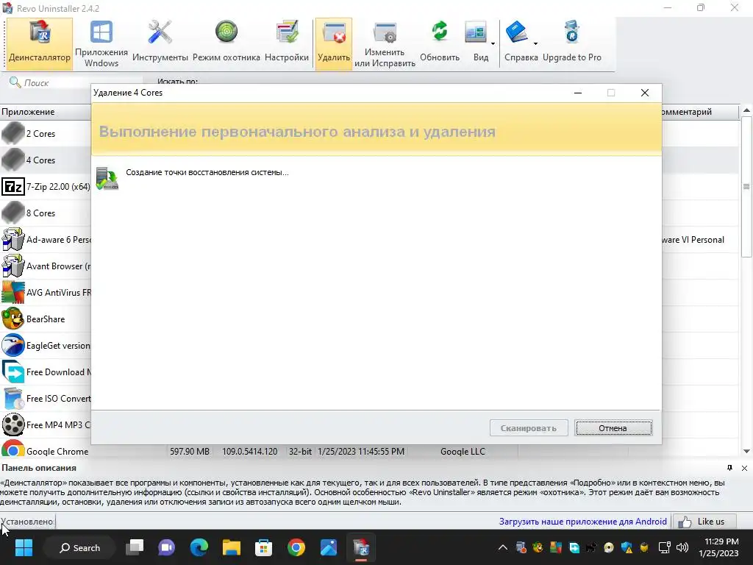Open Настройки settings icon
The height and width of the screenshot is (565, 753).
287,43
